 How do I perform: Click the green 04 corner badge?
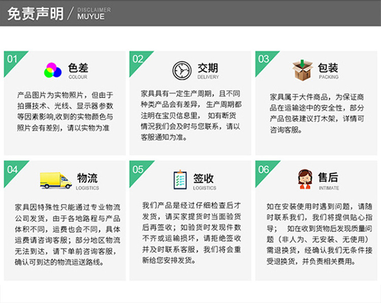coord(12,170)
